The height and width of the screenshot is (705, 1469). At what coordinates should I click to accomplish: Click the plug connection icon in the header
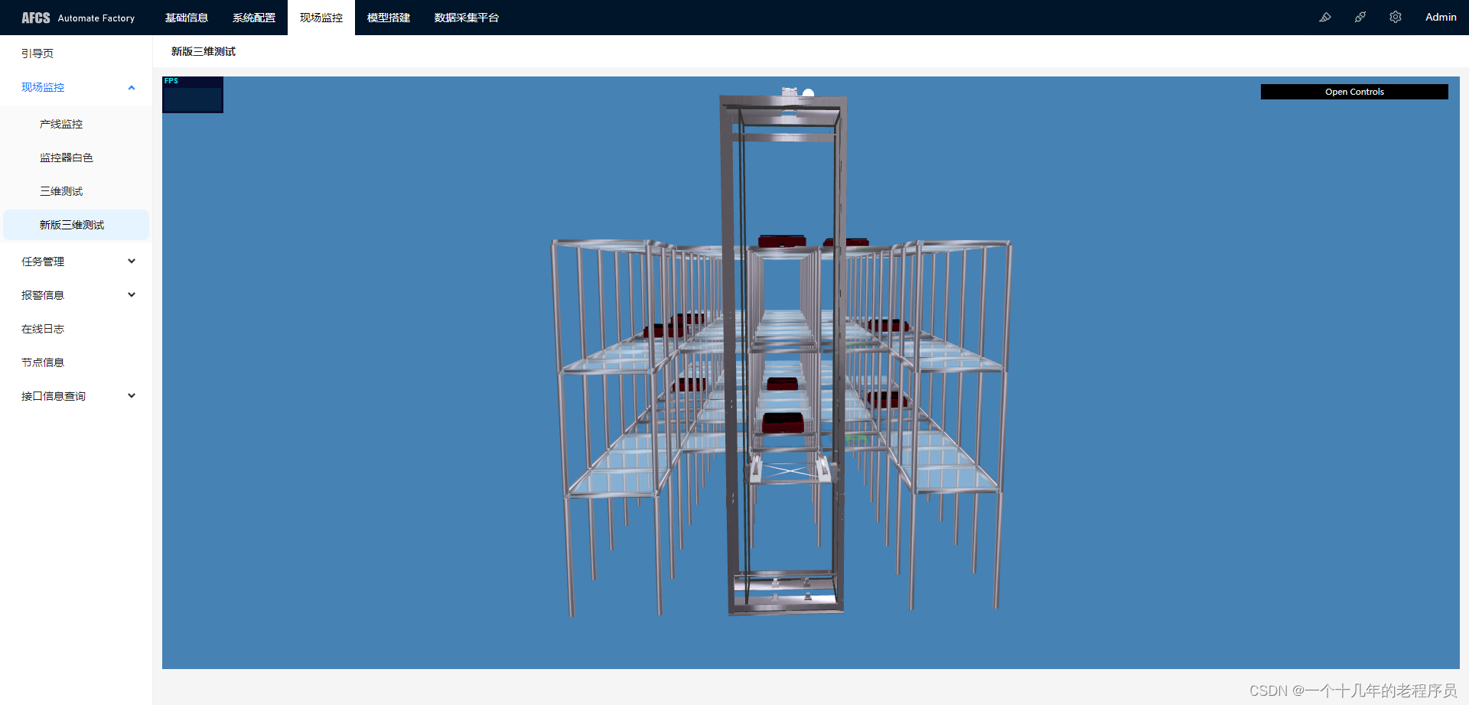[1360, 17]
